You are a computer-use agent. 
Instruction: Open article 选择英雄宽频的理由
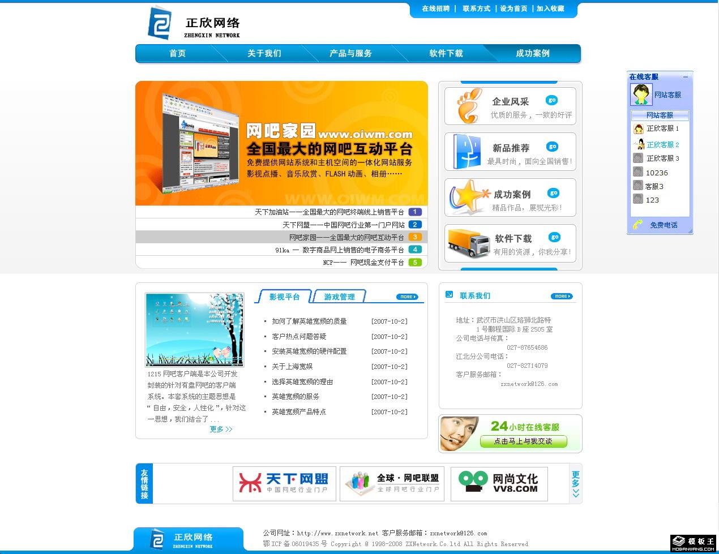302,381
